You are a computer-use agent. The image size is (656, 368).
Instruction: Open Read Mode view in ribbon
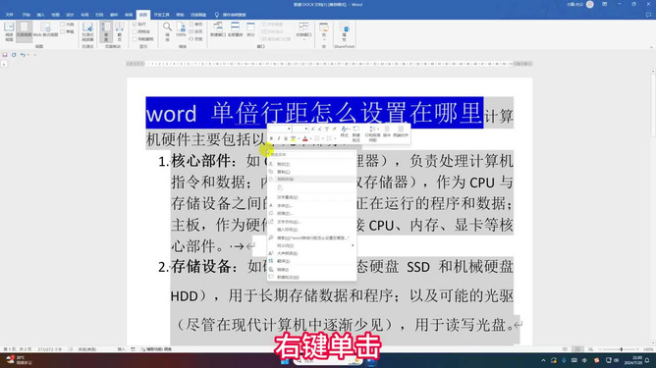click(9, 31)
